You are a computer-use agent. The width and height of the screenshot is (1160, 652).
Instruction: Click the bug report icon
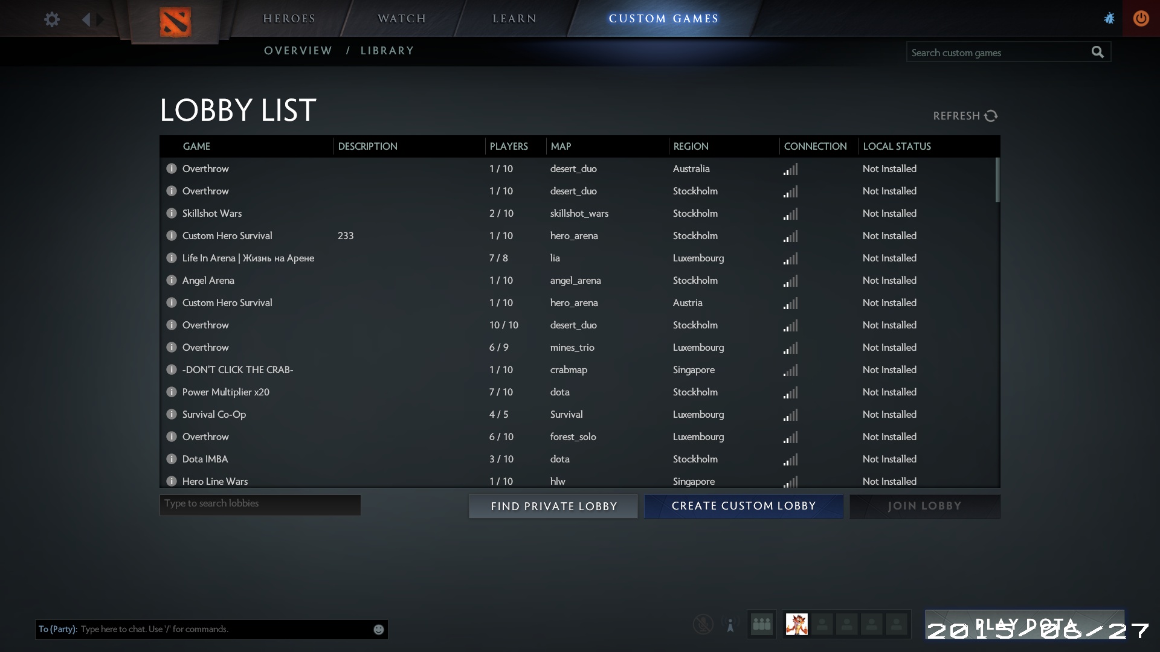pos(1109,18)
